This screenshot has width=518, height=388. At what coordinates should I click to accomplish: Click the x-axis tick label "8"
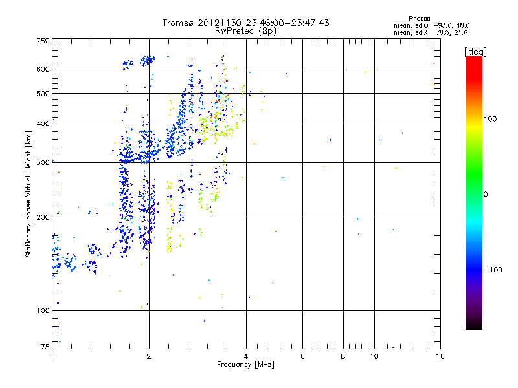pos(343,356)
